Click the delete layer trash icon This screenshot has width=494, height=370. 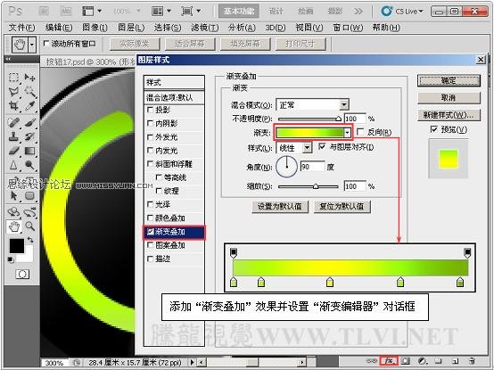[x=472, y=361]
